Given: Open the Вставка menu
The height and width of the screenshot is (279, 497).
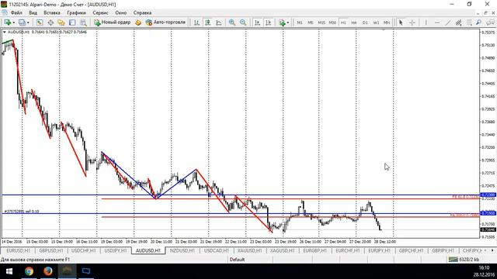Looking at the screenshot, I should [x=52, y=12].
